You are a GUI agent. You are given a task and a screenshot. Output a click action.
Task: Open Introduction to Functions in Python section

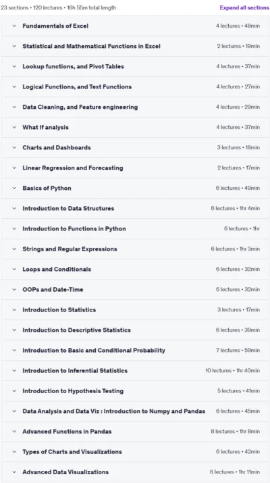[135, 229]
